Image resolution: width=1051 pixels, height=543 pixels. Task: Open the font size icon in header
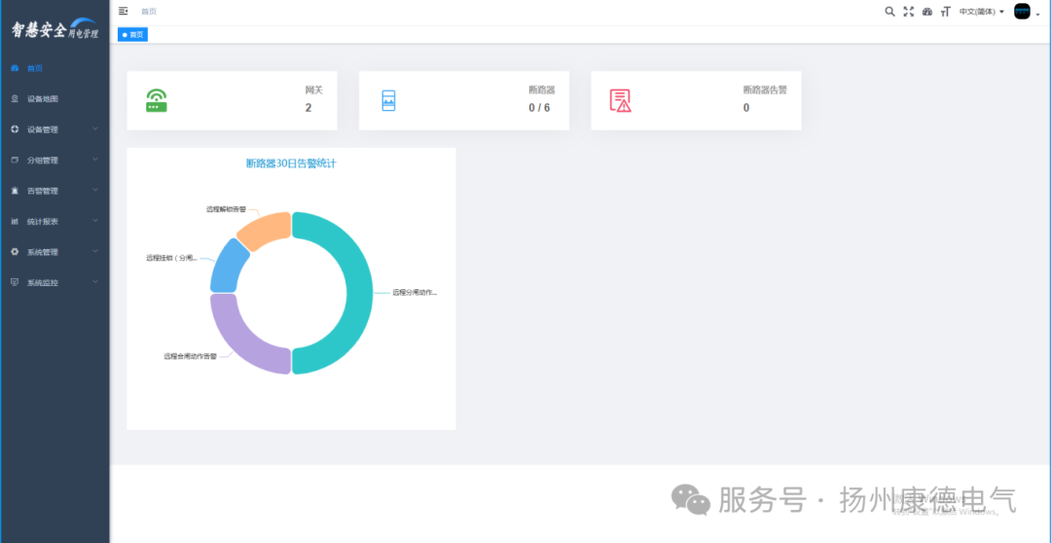point(945,12)
